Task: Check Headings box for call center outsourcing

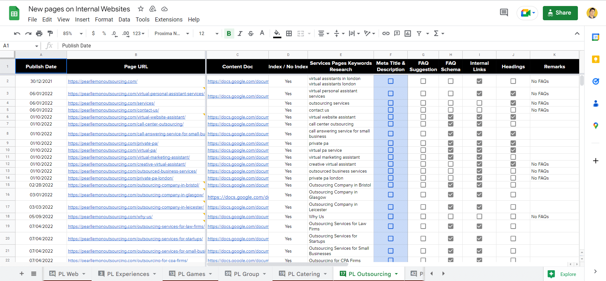Action: coord(513,124)
